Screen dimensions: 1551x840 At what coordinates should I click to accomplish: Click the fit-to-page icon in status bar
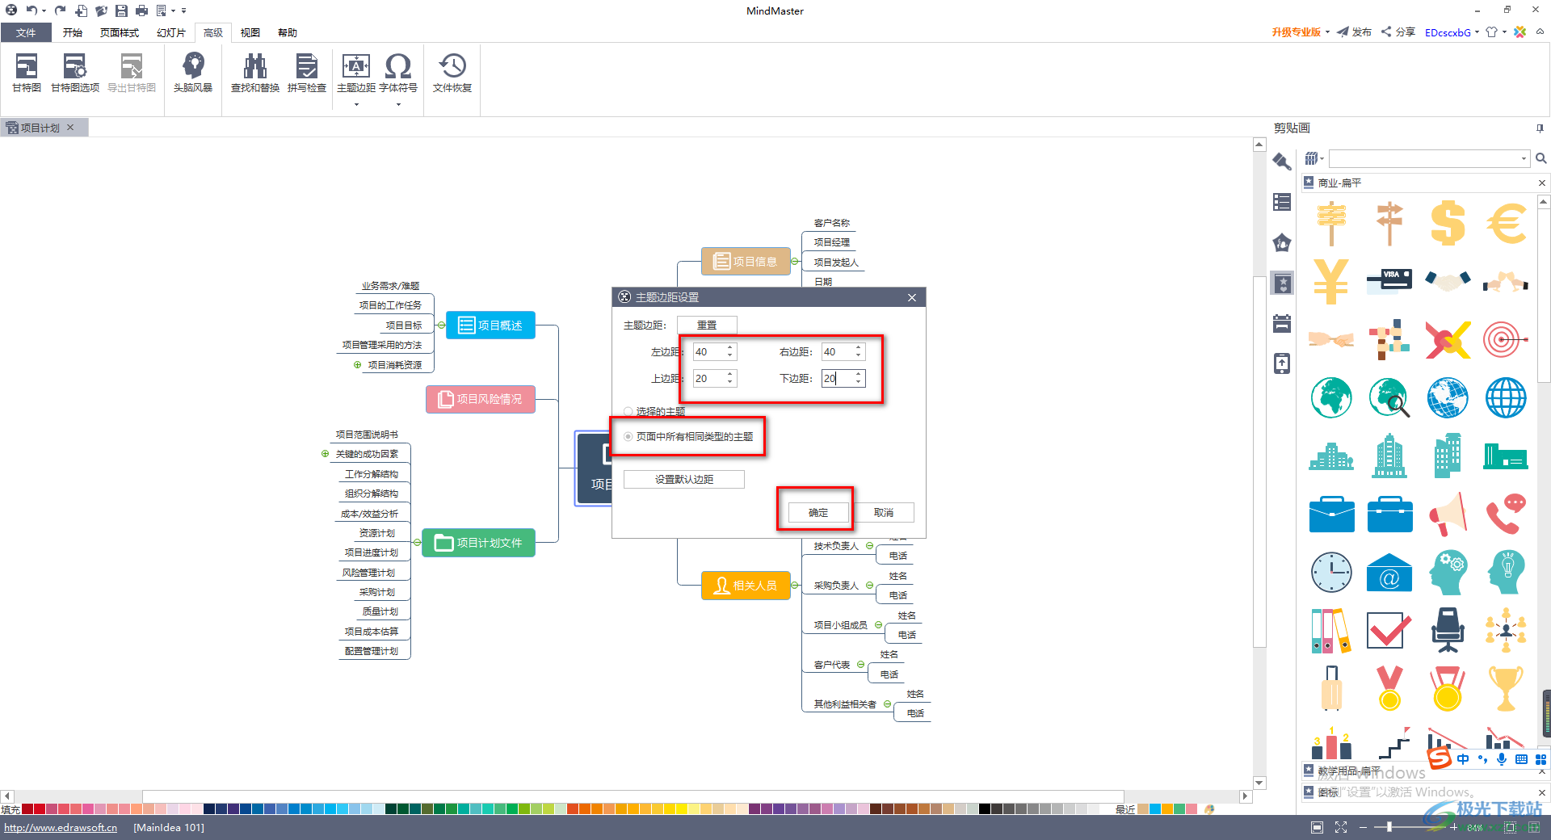coord(1318,827)
